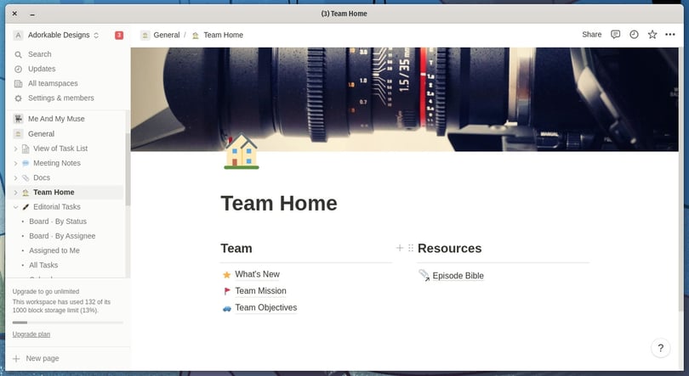Click the red notification badge
Screen dimensions: 689x376
tap(119, 35)
